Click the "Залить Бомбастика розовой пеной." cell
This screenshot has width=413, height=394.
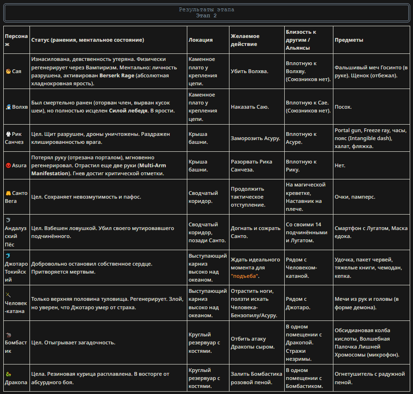(x=256, y=378)
